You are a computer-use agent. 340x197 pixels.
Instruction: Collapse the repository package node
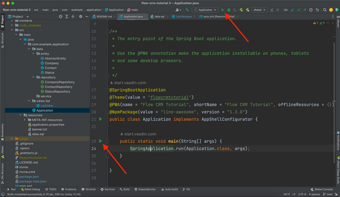[33, 77]
